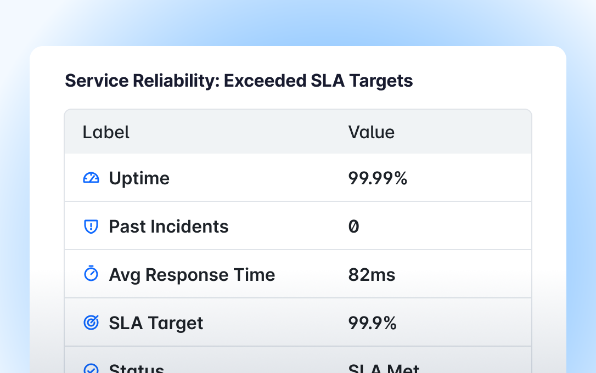596x373 pixels.
Task: Click the empty white card area right of title
Action: coord(483,81)
